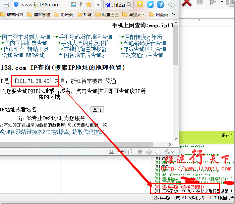This screenshot has width=235, height=204.
Task: Collapse panel with small blue up arrow
Action: [199, 20]
